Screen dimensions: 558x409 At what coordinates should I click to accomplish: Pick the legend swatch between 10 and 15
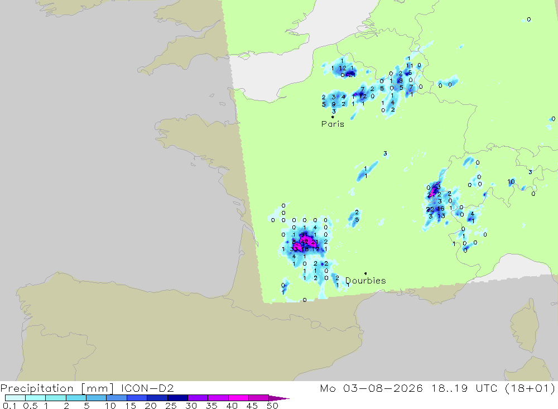(117, 398)
